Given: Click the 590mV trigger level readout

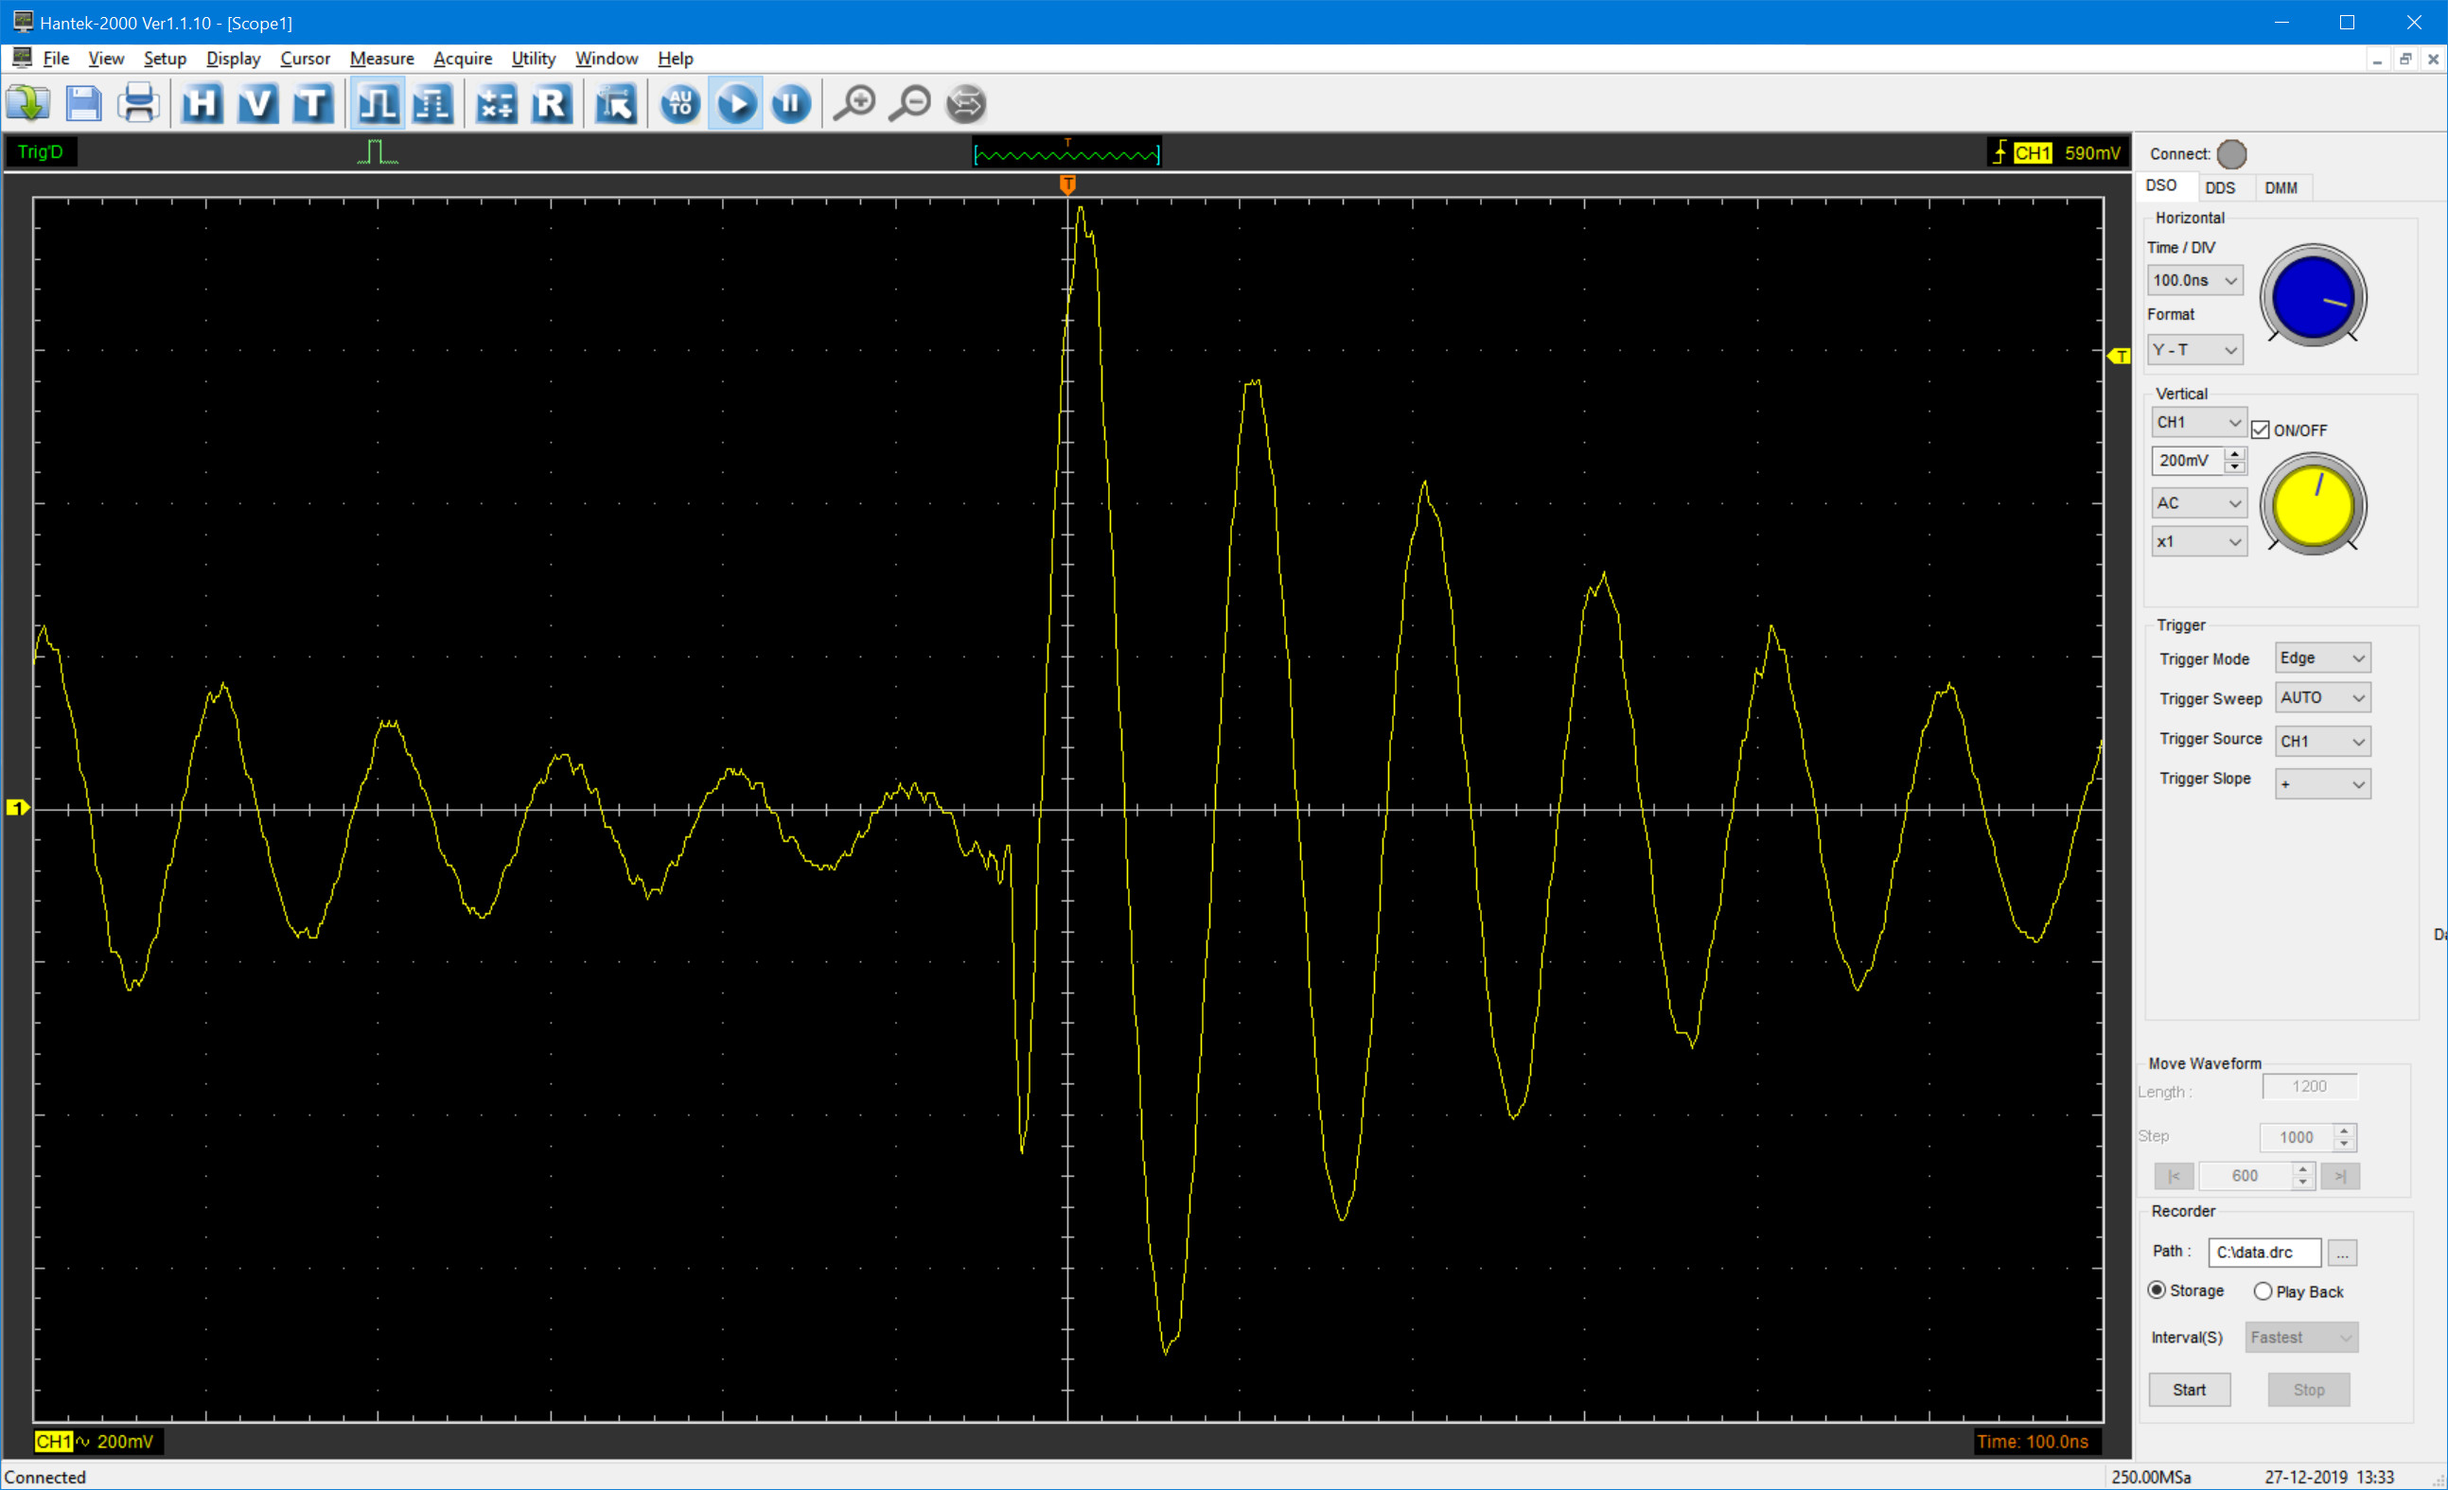Looking at the screenshot, I should coord(2092,153).
